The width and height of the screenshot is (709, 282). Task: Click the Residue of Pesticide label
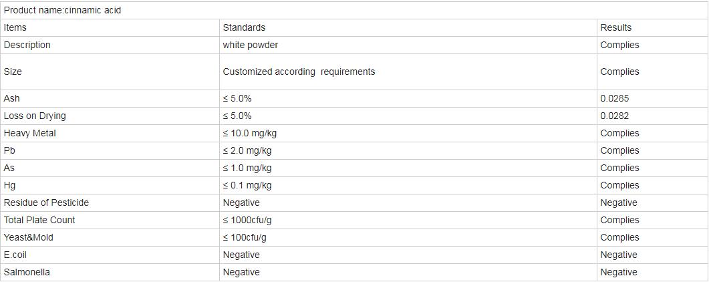click(46, 202)
